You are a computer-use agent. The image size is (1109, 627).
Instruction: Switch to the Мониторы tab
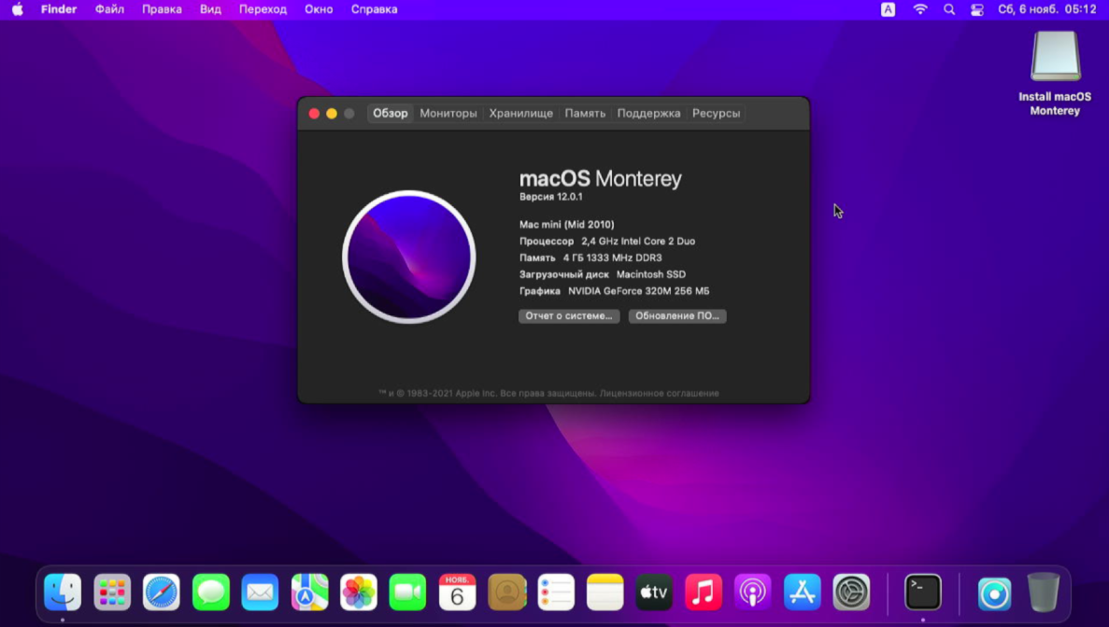coord(448,113)
